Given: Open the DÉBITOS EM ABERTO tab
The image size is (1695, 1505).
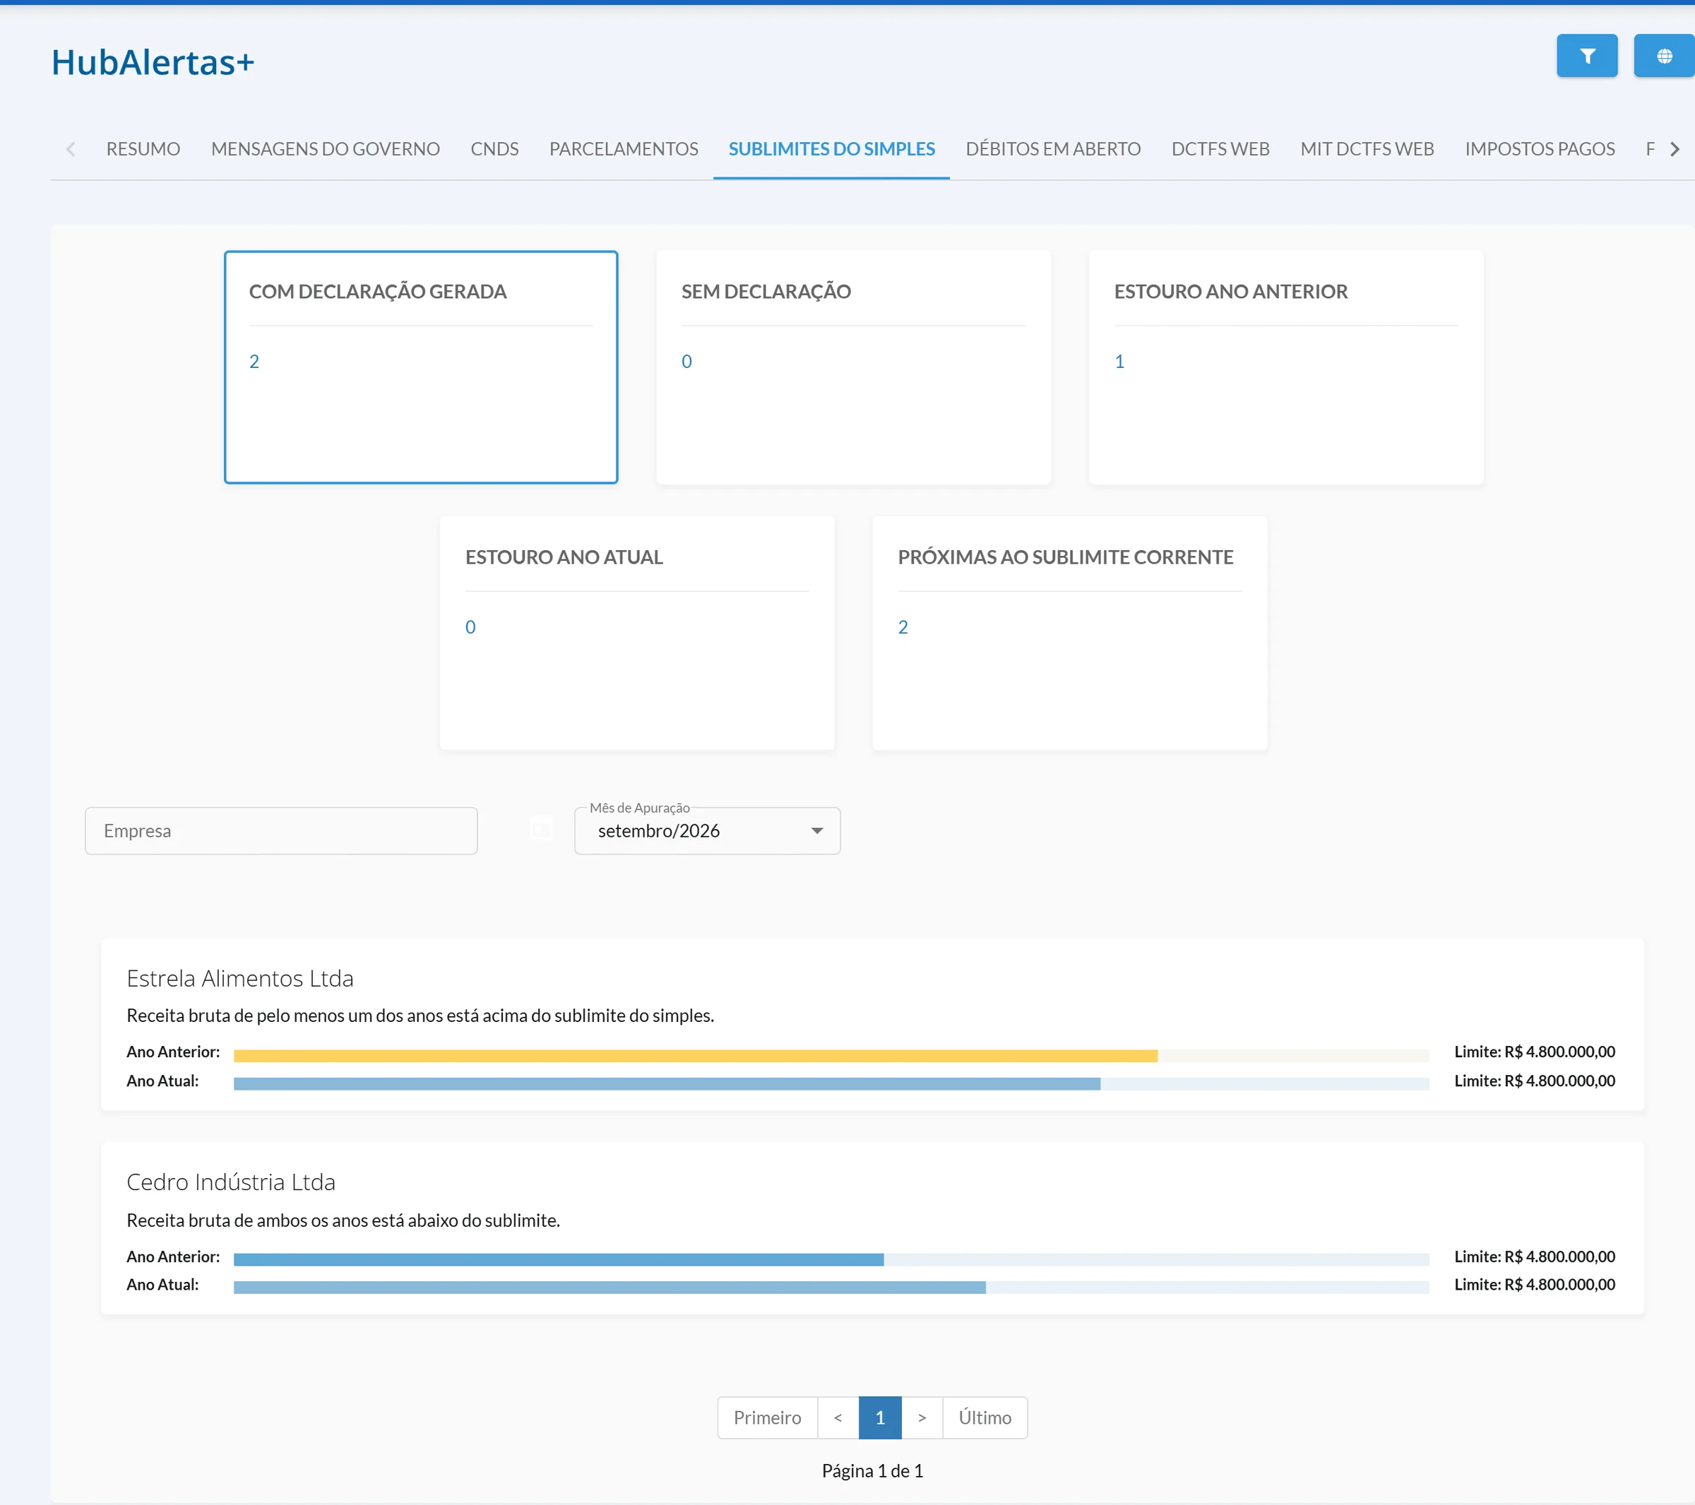Looking at the screenshot, I should 1053,149.
